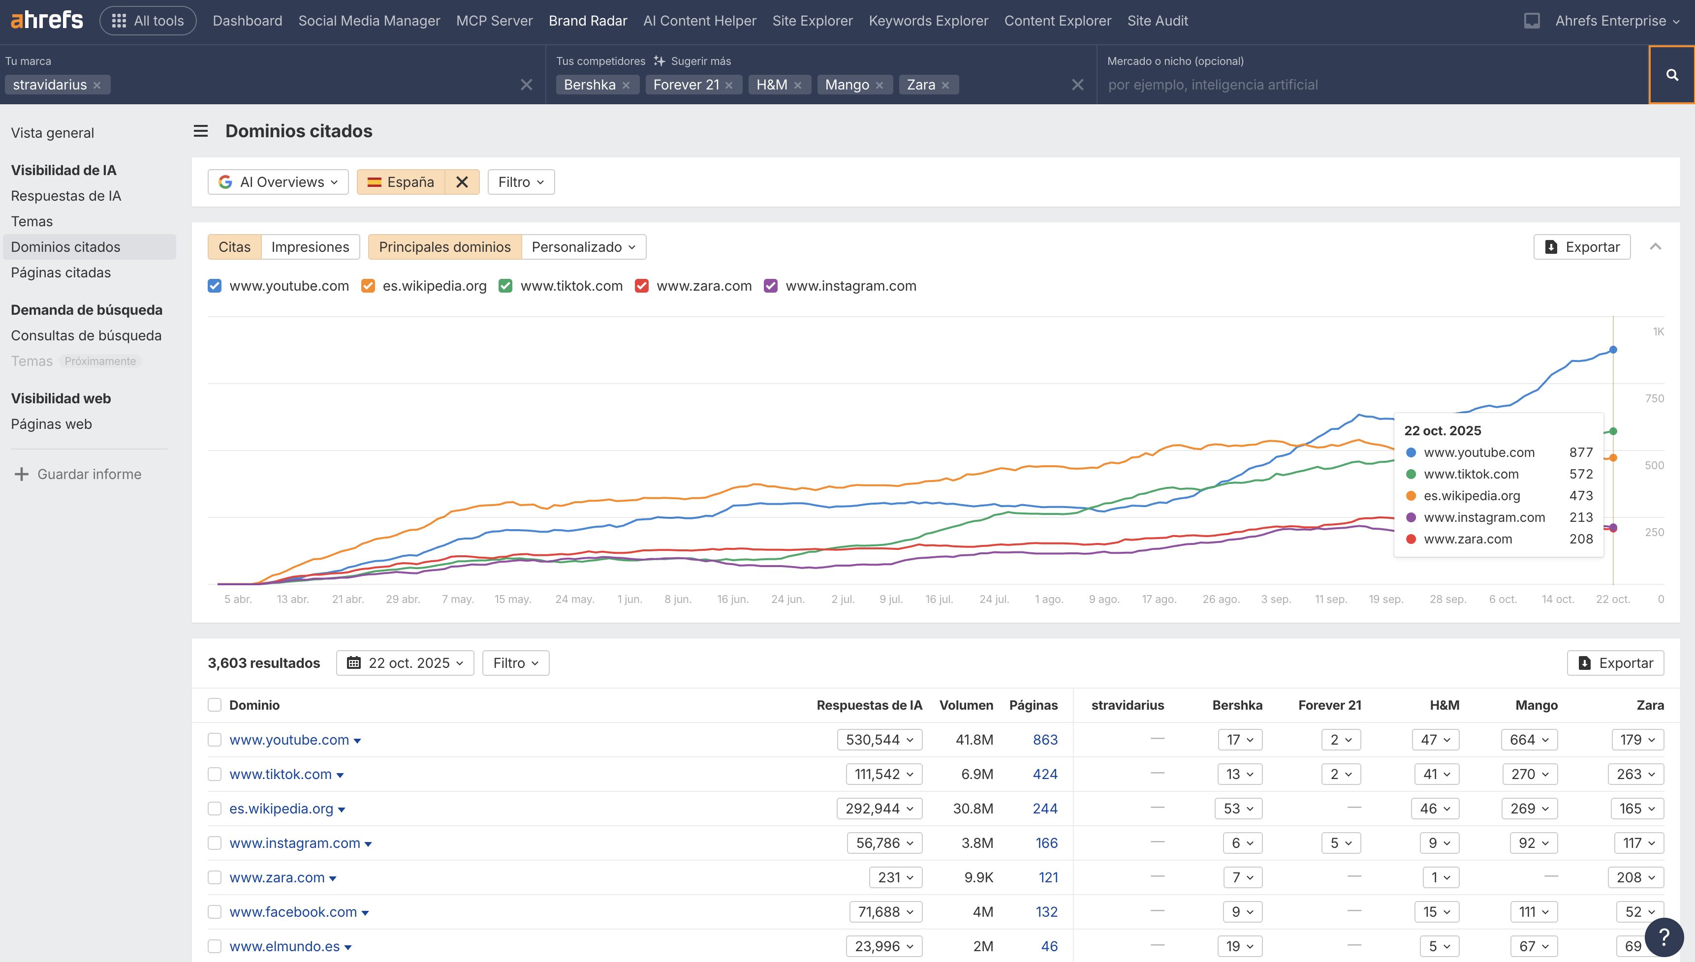Click the help question mark button
This screenshot has height=962, width=1695.
[x=1664, y=936]
